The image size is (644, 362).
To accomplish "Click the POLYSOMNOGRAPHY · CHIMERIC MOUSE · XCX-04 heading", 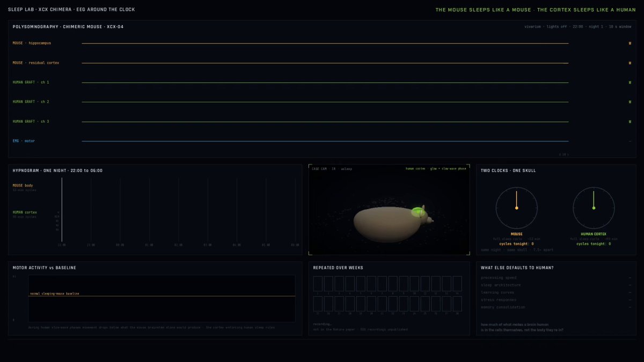I will tap(68, 26).
